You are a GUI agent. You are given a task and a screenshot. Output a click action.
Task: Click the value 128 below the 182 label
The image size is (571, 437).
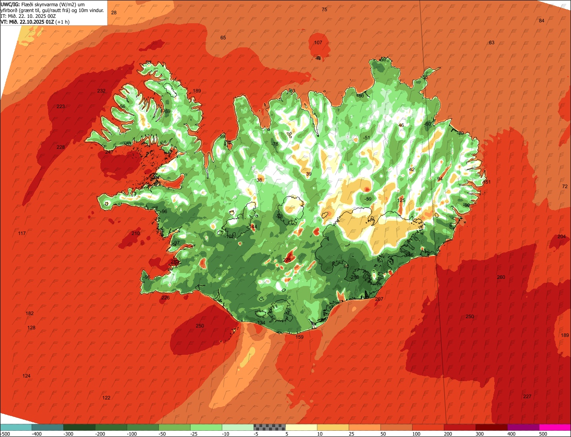click(x=31, y=328)
